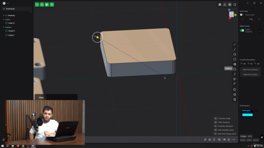Switch viewport to orthographic/perspective icon

point(220,5)
